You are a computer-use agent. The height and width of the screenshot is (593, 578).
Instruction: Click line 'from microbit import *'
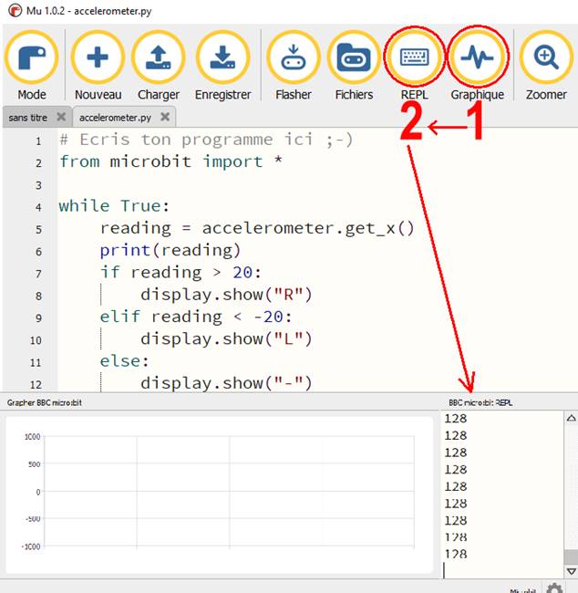(x=170, y=161)
